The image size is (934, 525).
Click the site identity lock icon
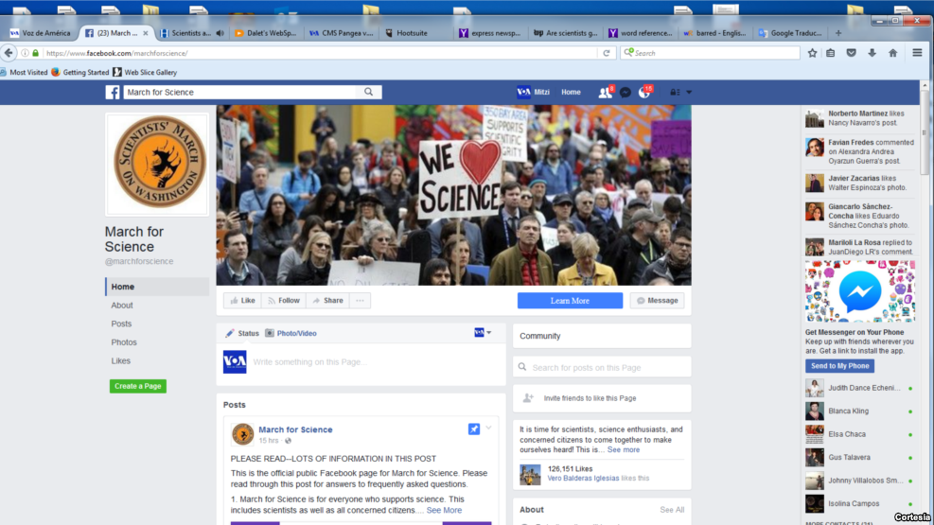click(36, 53)
